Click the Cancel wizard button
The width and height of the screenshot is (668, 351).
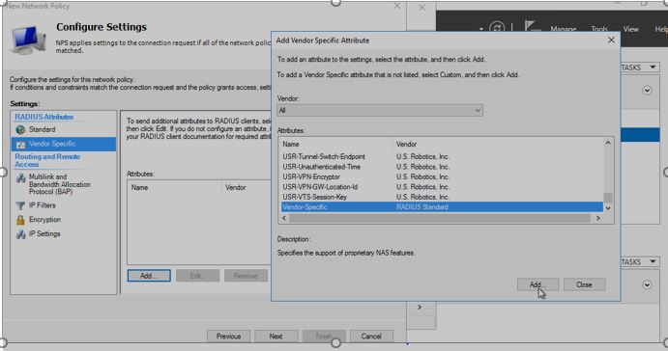pos(371,337)
